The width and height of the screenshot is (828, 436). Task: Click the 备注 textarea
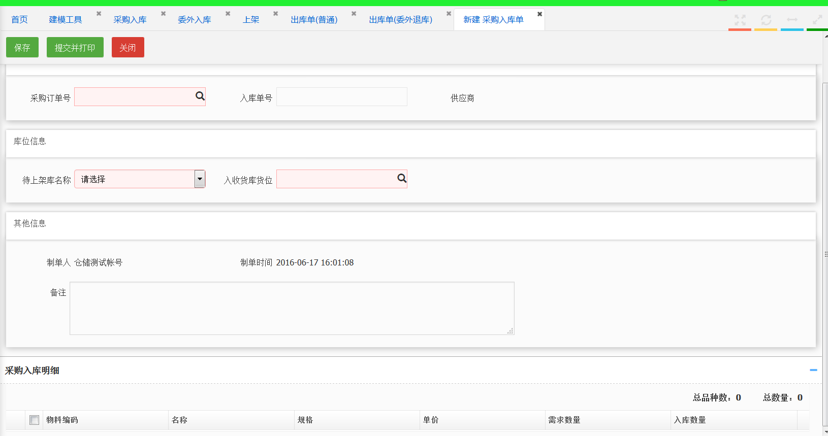pyautogui.click(x=292, y=308)
